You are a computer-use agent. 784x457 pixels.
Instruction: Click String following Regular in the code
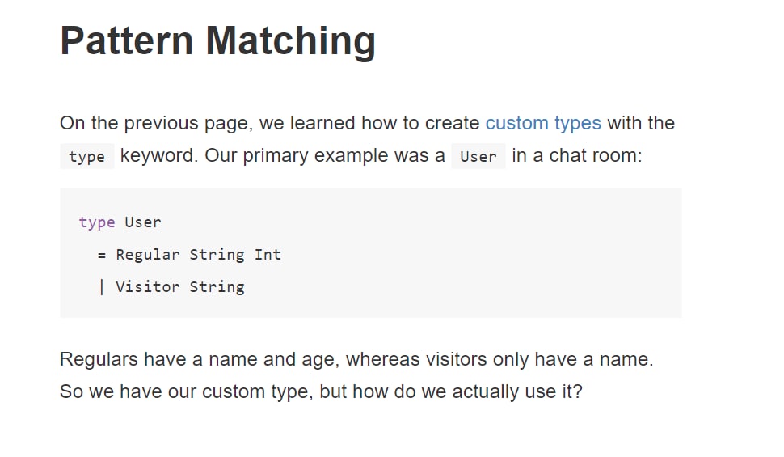tap(217, 255)
